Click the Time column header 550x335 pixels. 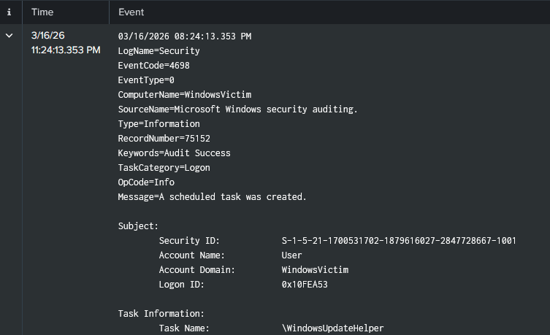pos(42,12)
